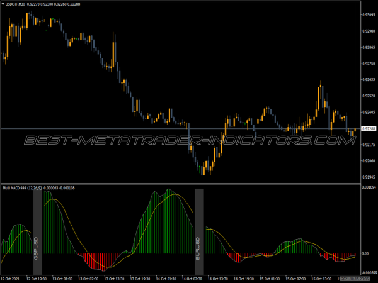Click the 0.92980 price scale label

369,31
